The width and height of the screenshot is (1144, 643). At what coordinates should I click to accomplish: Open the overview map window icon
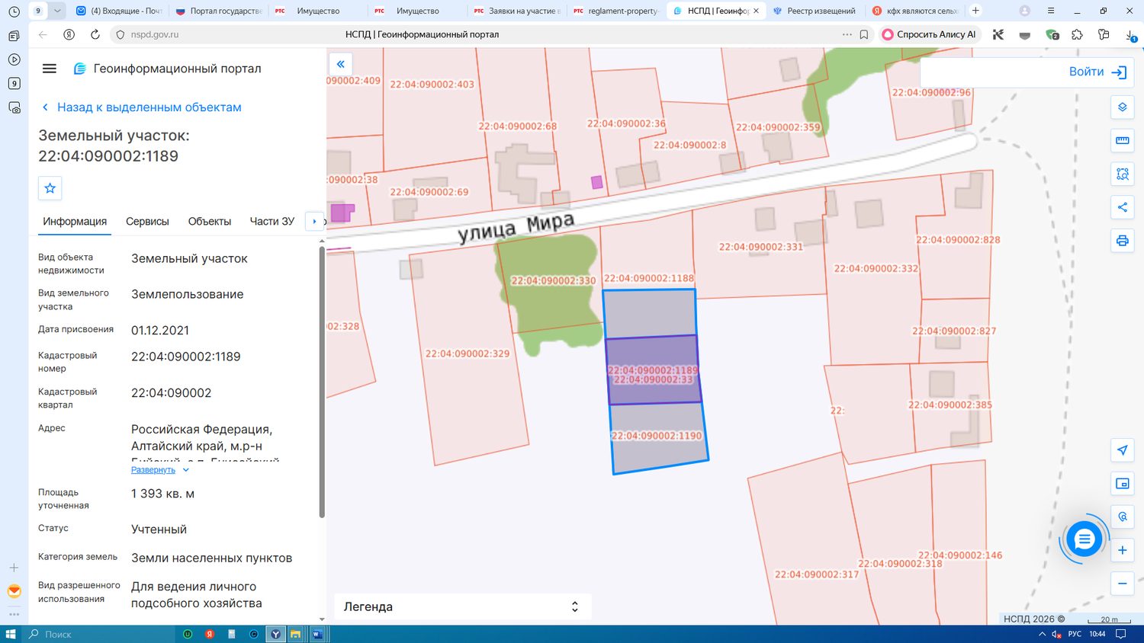tap(1123, 484)
